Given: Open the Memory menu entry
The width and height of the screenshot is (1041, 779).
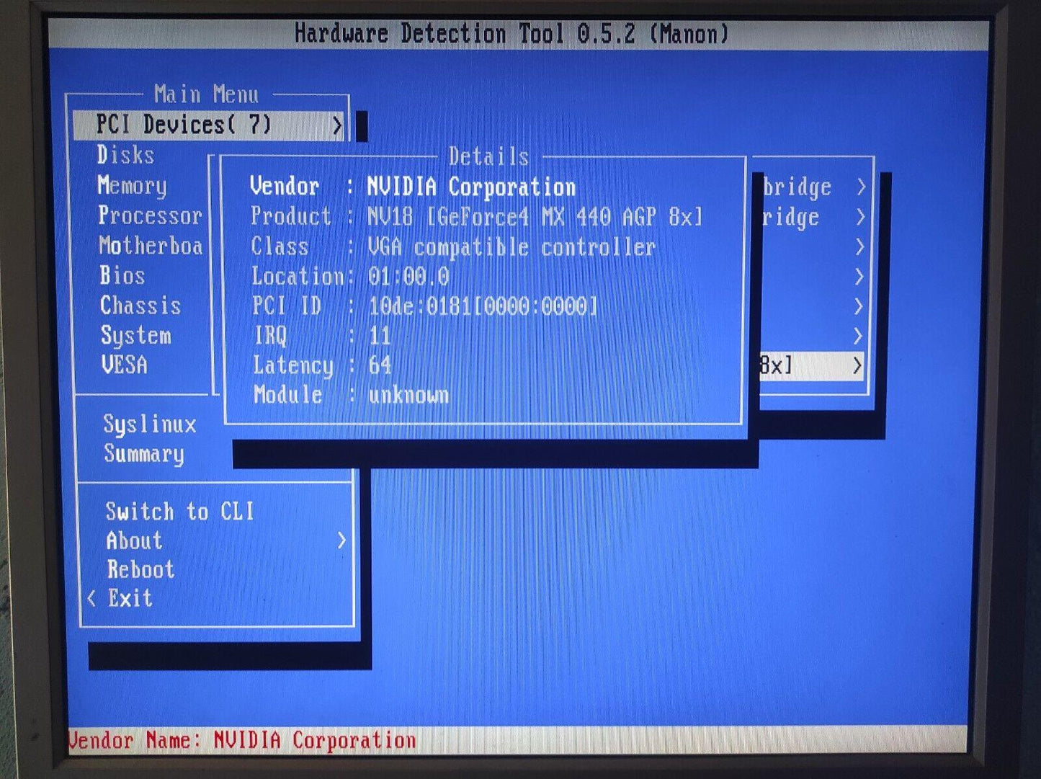Looking at the screenshot, I should [x=132, y=186].
